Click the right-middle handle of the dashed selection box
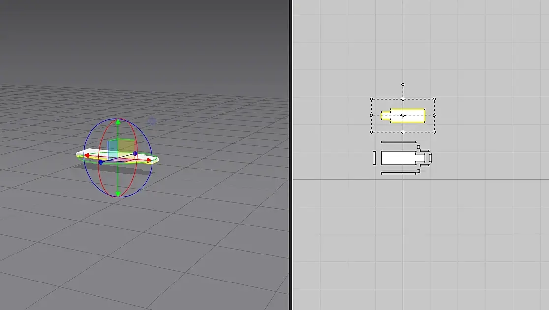 point(434,115)
